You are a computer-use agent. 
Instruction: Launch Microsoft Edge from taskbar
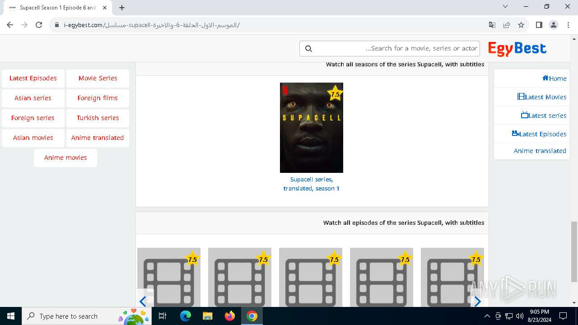point(186,316)
